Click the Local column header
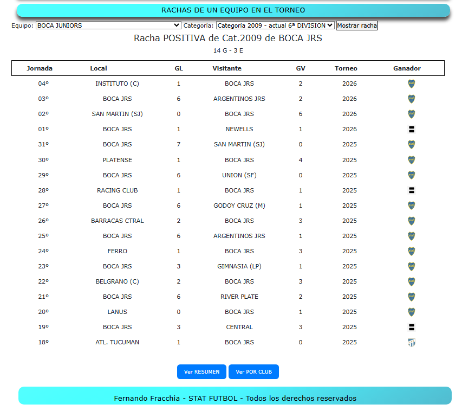Image resolution: width=462 pixels, height=417 pixels. (x=99, y=68)
